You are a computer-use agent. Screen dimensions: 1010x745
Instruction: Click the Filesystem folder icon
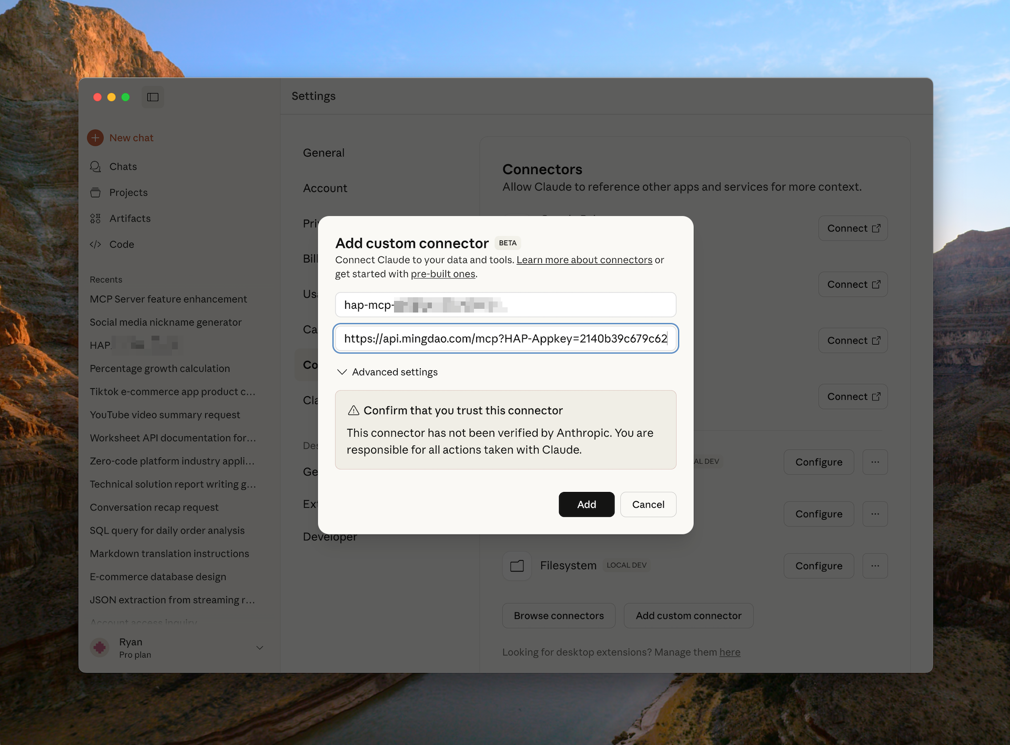click(517, 566)
